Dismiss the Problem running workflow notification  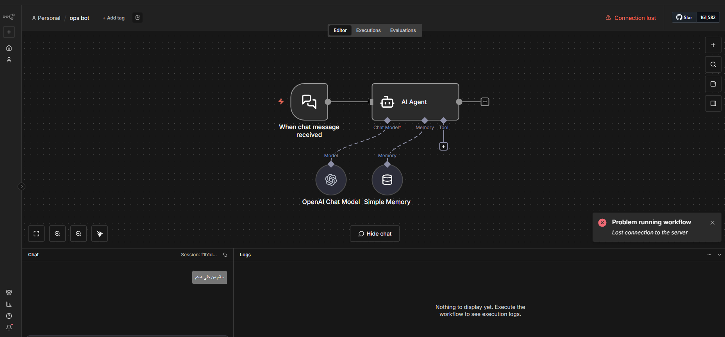click(712, 223)
